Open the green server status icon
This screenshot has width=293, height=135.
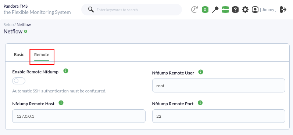click(225, 10)
